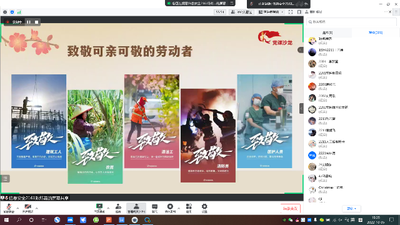Open the invite participants icon
400x225 pixels.
pyautogui.click(x=118, y=208)
